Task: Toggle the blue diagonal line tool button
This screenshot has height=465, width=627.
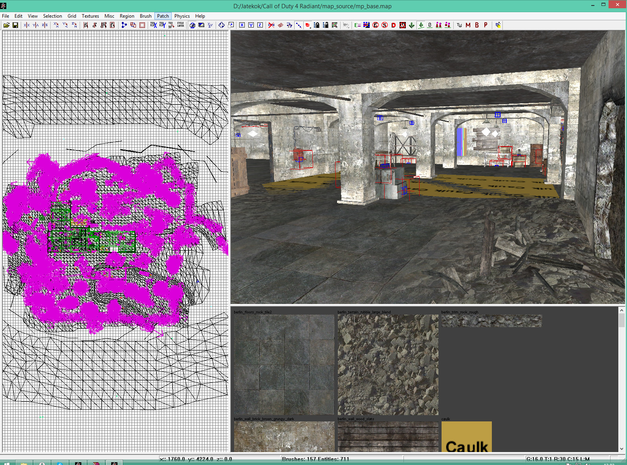Action: [x=299, y=25]
